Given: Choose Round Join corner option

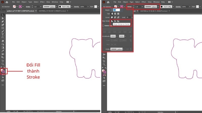Looking at the screenshot, I should click(115, 17).
